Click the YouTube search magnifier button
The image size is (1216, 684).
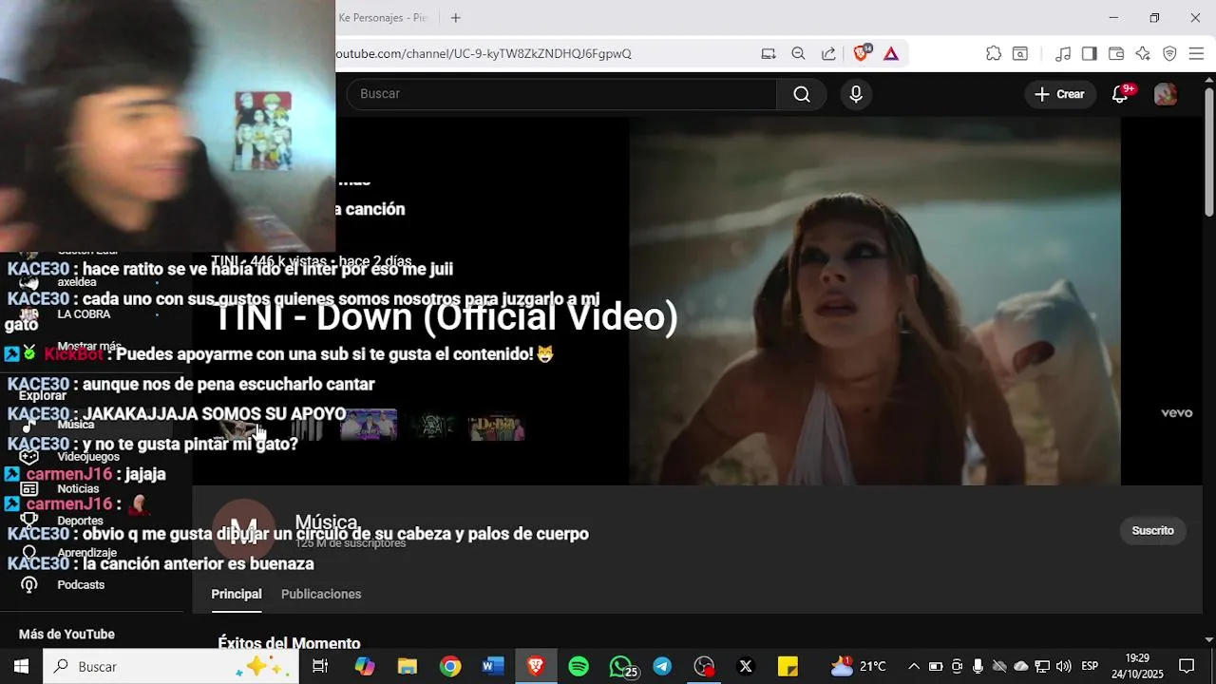pos(802,94)
